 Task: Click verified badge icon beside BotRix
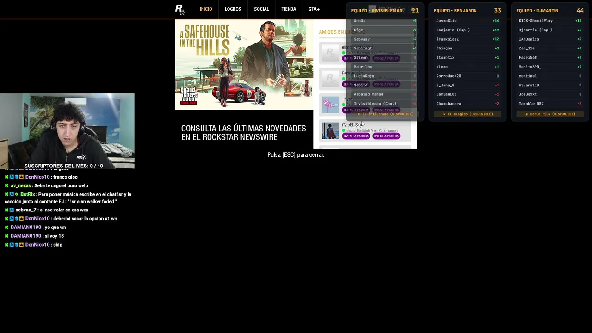point(17,195)
